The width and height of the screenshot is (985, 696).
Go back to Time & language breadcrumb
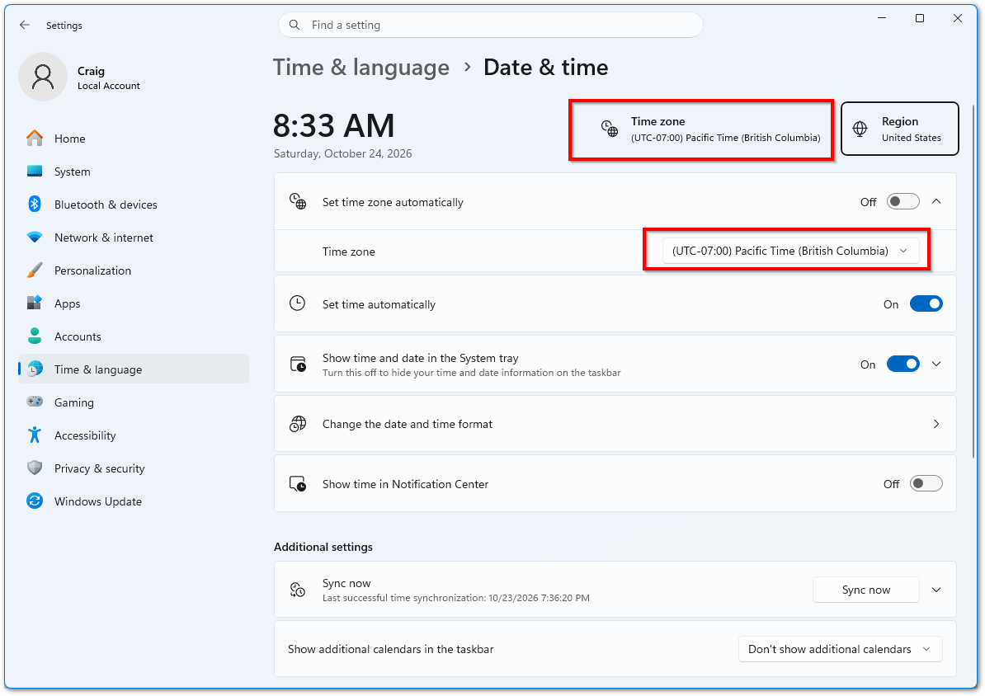tap(361, 68)
